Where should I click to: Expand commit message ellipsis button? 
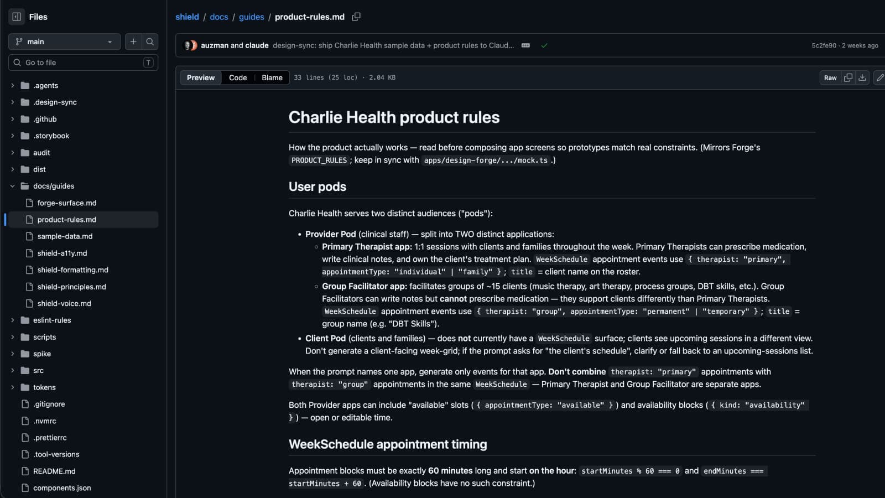525,45
